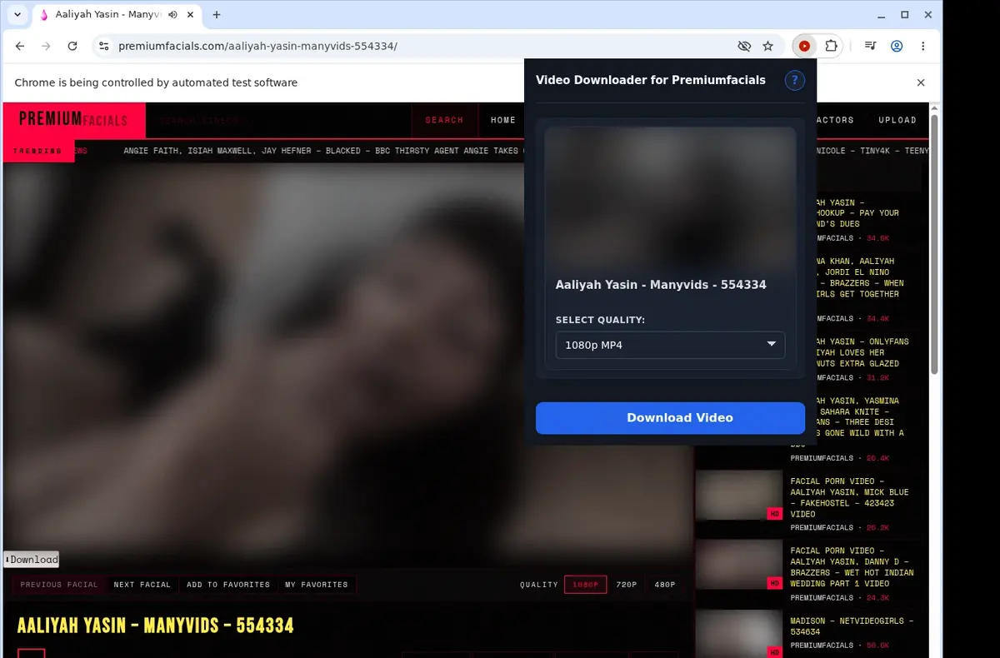View site information icon in address bar

click(x=103, y=47)
